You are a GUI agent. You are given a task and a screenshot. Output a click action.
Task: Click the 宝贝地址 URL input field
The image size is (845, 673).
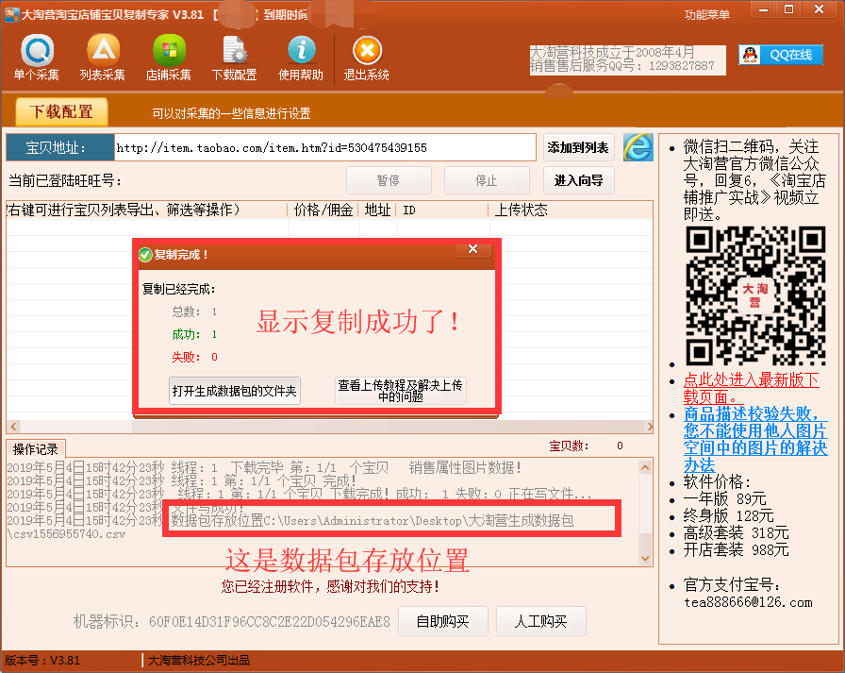325,148
